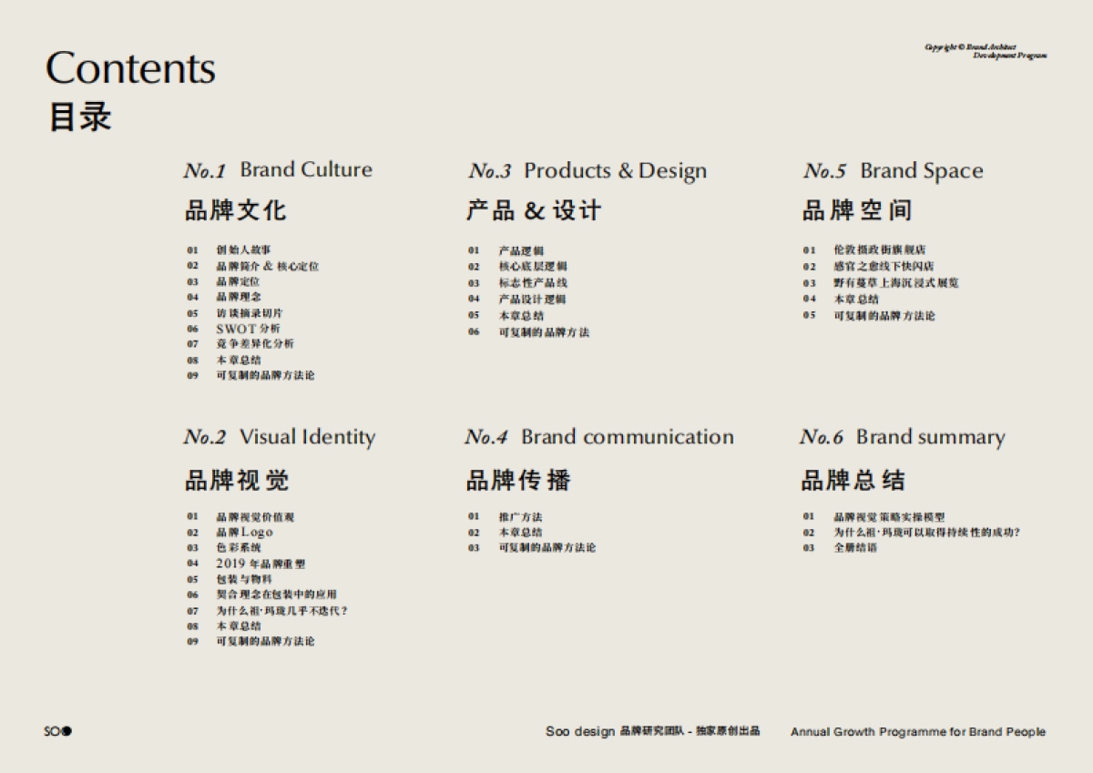Image resolution: width=1093 pixels, height=773 pixels.
Task: Select the 伦敦摄政街旗舰店 entry
Action: tap(879, 249)
